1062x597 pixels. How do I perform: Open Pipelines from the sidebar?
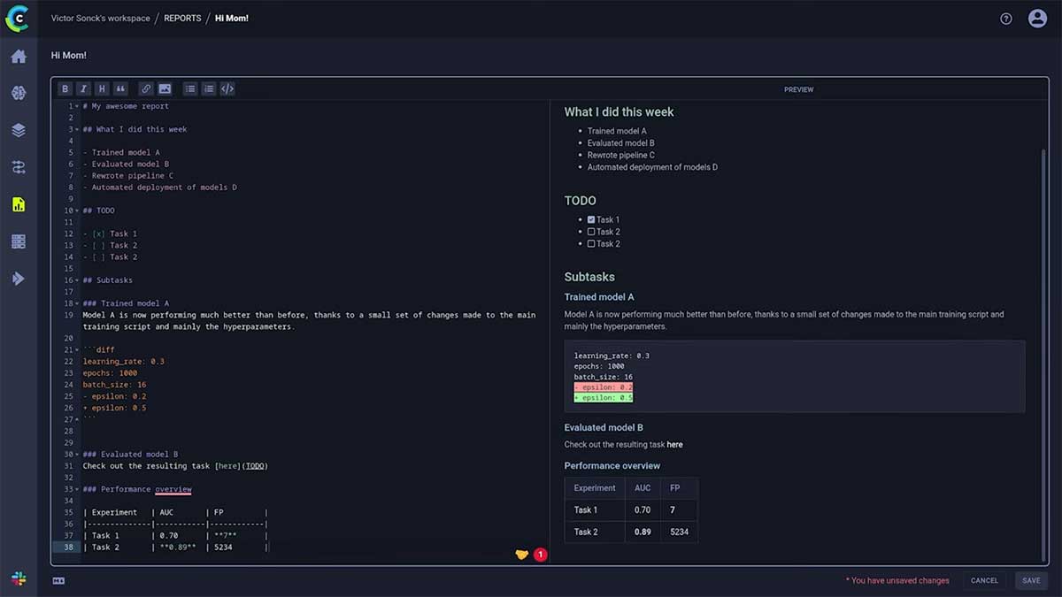click(19, 167)
